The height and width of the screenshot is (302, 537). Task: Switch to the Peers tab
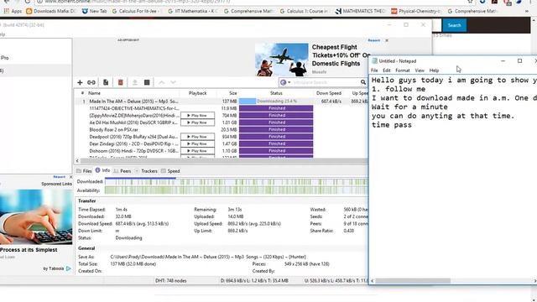coord(122,171)
